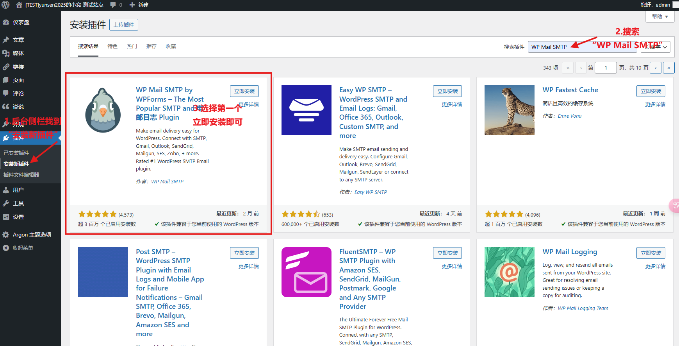Click the Posts pushpin icon
The image size is (679, 346).
6,40
